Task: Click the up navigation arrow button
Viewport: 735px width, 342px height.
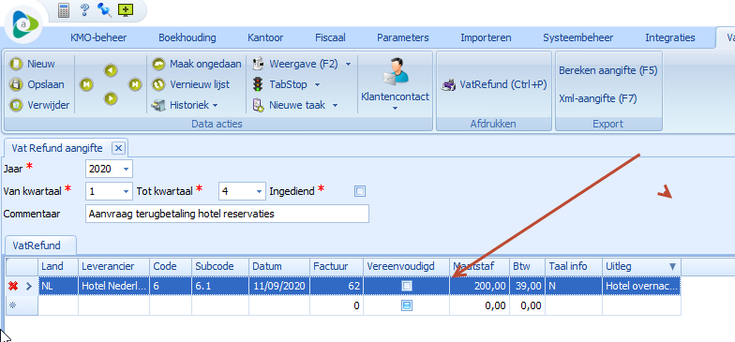Action: (111, 71)
